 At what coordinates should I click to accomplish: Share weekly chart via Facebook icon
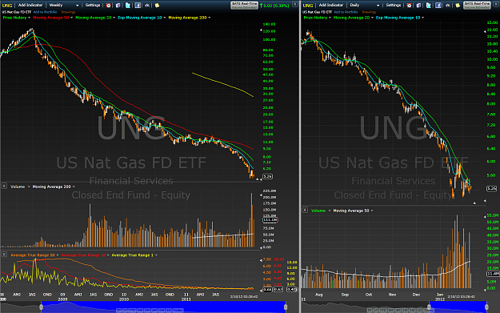(138, 6)
